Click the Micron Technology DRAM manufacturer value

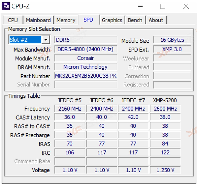[x=86, y=67]
